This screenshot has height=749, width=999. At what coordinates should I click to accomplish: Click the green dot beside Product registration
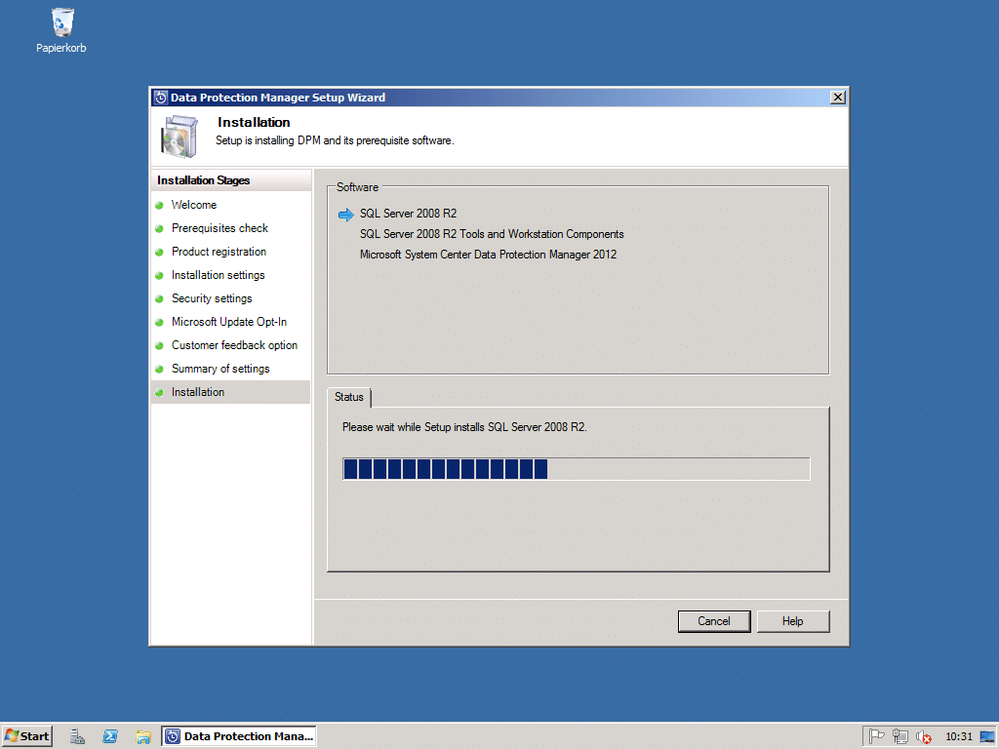[159, 253]
